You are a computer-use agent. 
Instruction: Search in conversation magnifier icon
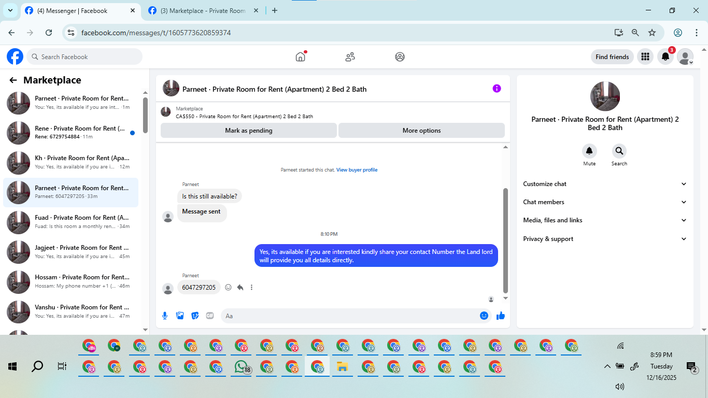619,151
